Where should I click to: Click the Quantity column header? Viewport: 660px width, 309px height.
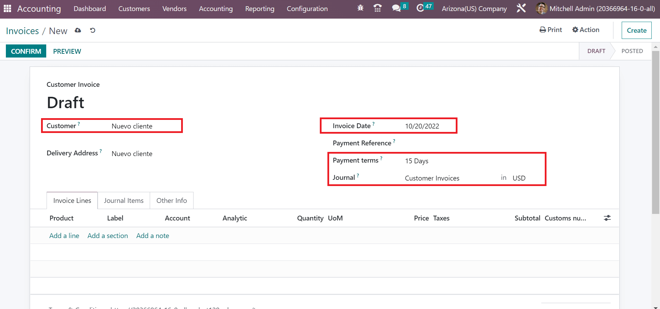pos(310,218)
